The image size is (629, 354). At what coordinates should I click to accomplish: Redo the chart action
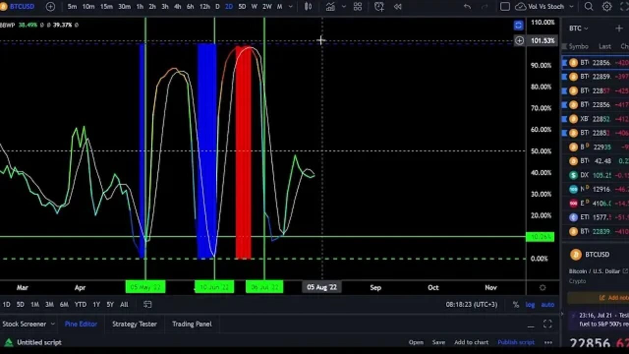pyautogui.click(x=486, y=6)
